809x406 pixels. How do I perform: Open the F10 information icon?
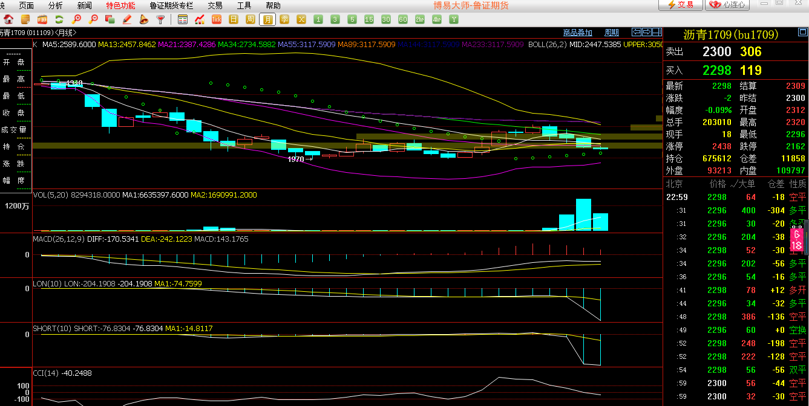coord(42,19)
